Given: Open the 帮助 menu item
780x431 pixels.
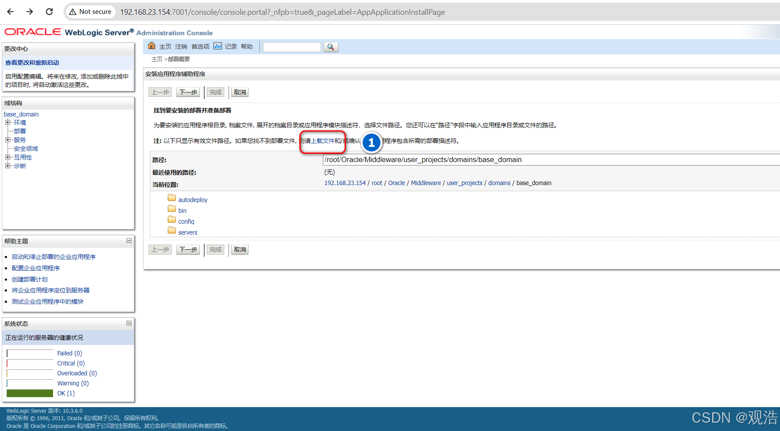Looking at the screenshot, I should point(247,46).
